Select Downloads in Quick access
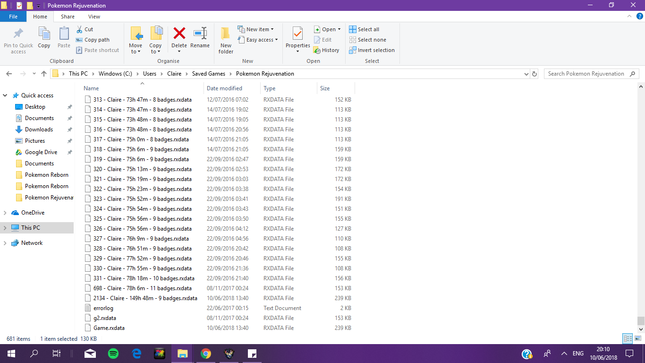The width and height of the screenshot is (645, 363). (x=39, y=130)
